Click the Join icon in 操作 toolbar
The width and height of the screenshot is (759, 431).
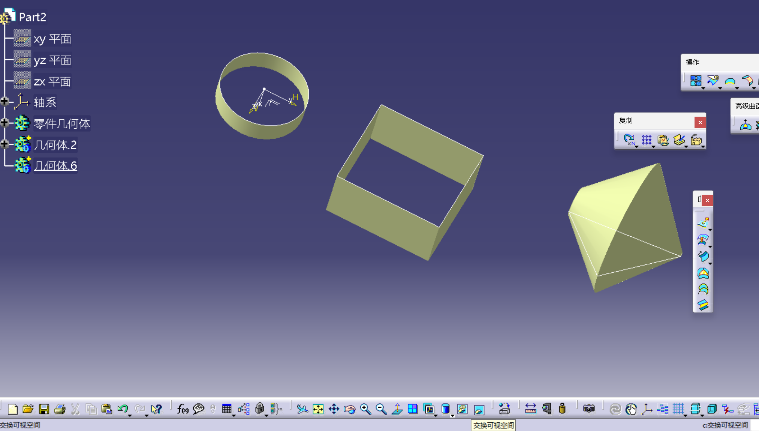[696, 81]
